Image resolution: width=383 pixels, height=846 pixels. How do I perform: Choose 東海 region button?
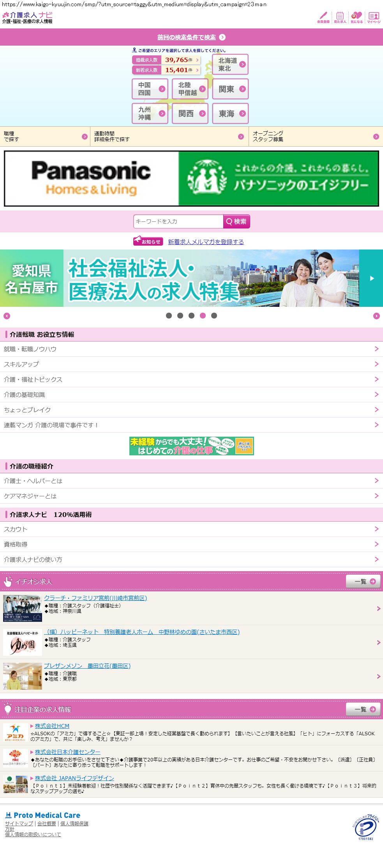coord(230,113)
